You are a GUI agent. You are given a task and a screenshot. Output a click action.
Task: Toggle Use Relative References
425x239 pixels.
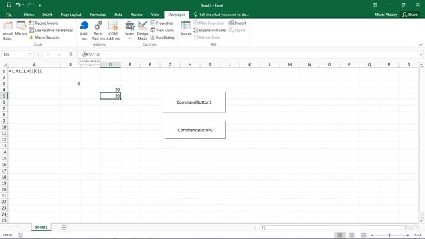click(x=51, y=30)
